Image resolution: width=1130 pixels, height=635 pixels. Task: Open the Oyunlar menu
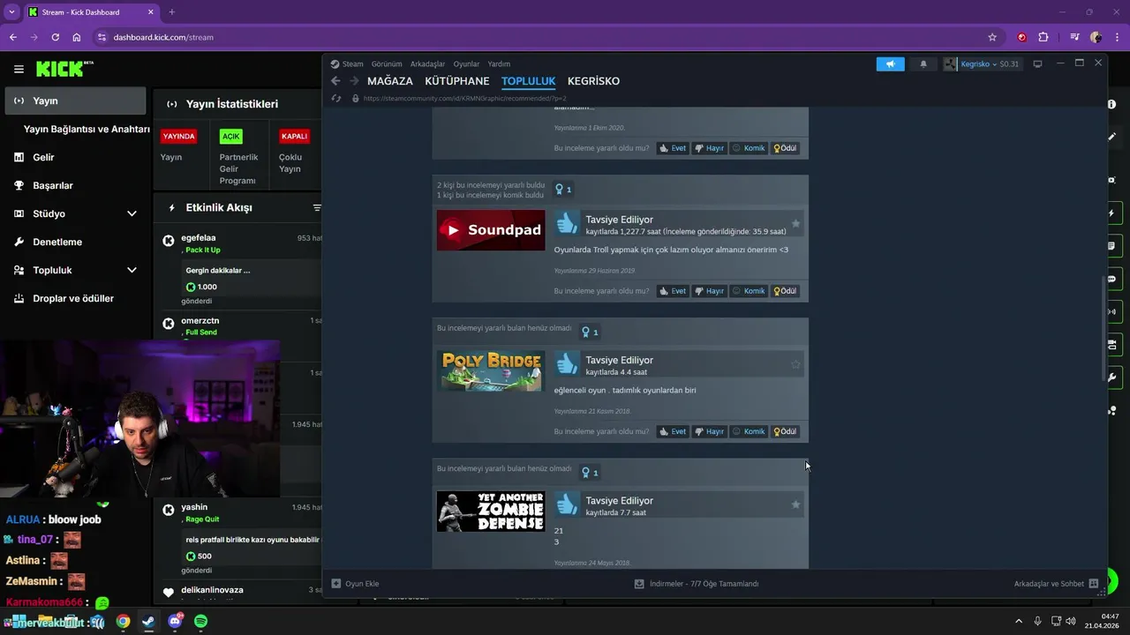[x=466, y=63]
